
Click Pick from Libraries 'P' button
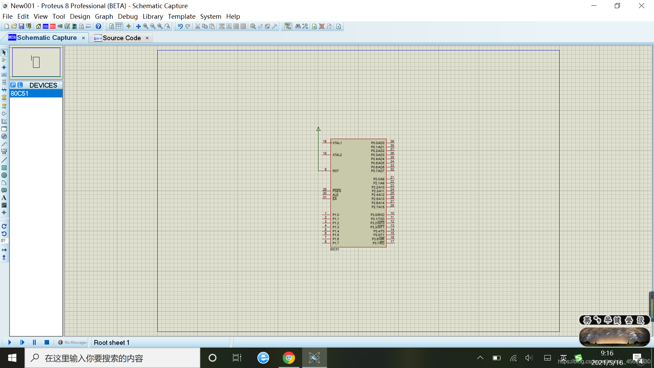13,85
